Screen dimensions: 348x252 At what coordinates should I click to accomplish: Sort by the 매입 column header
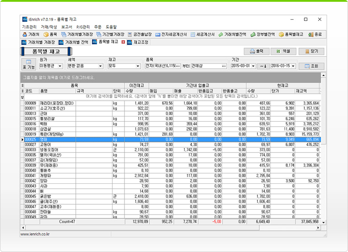coord(161,91)
